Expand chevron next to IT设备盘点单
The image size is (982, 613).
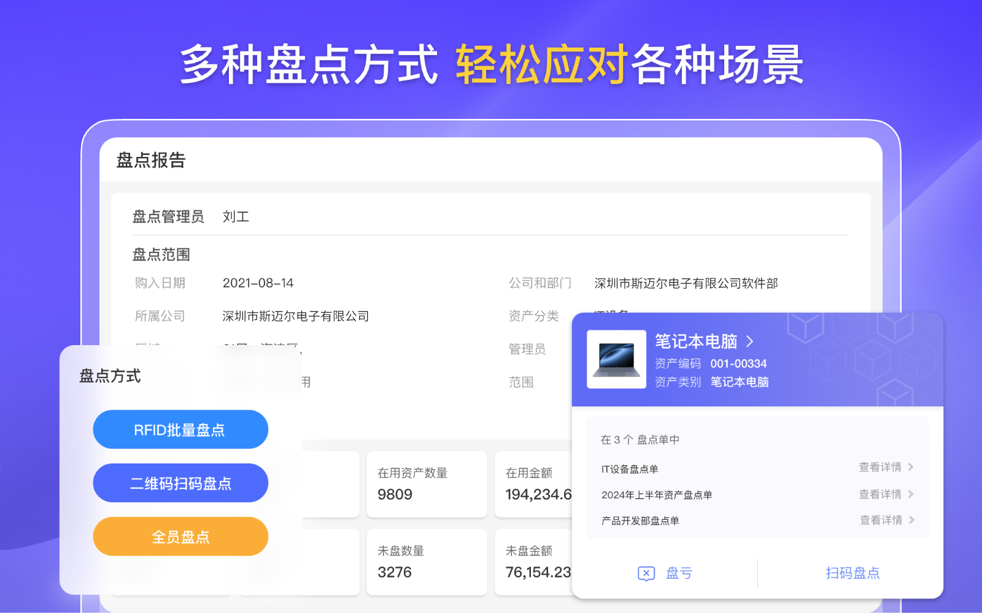coord(911,467)
